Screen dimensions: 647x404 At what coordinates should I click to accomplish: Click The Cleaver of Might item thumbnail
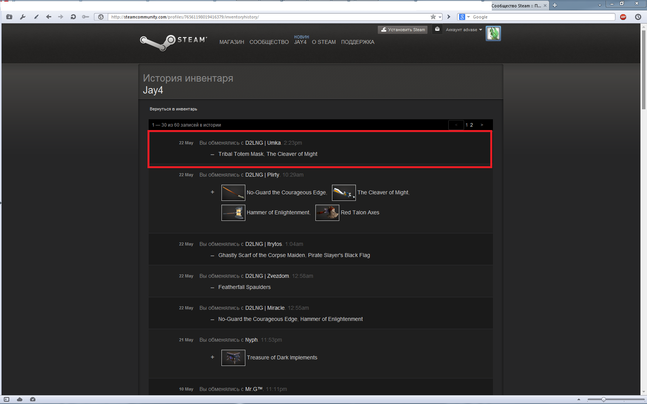point(344,193)
